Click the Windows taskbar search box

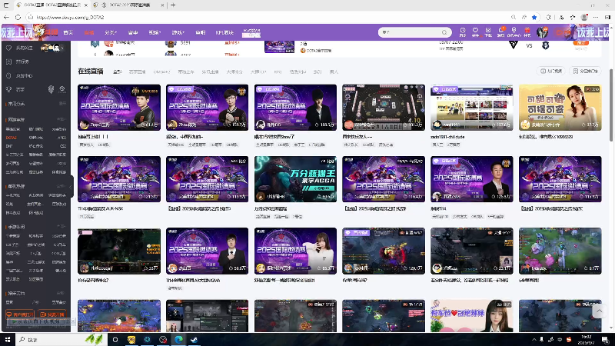[x=61, y=339]
